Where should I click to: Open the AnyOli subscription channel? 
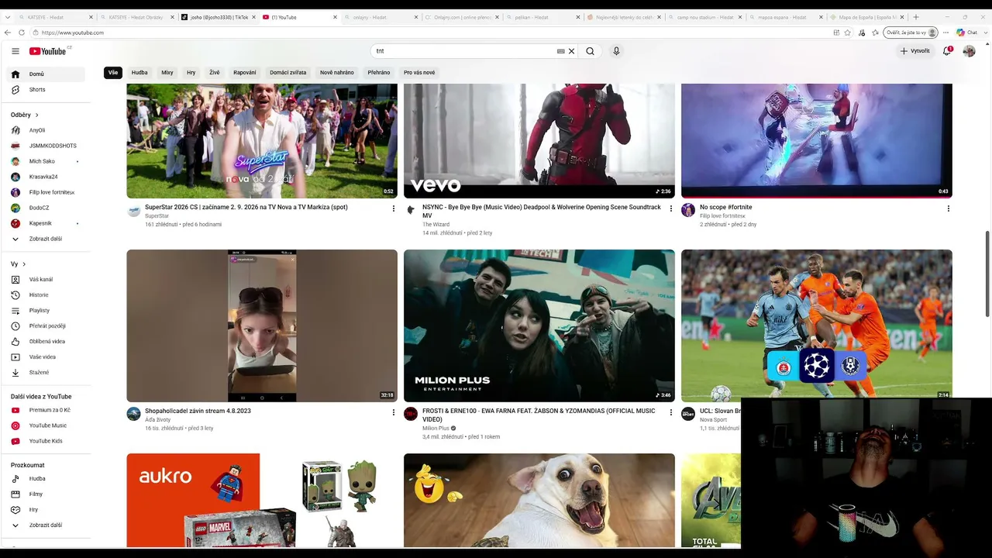[47, 130]
